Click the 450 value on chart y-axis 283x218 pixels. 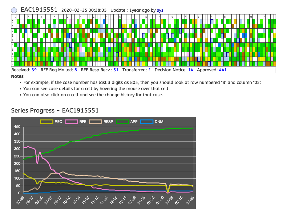(17, 127)
